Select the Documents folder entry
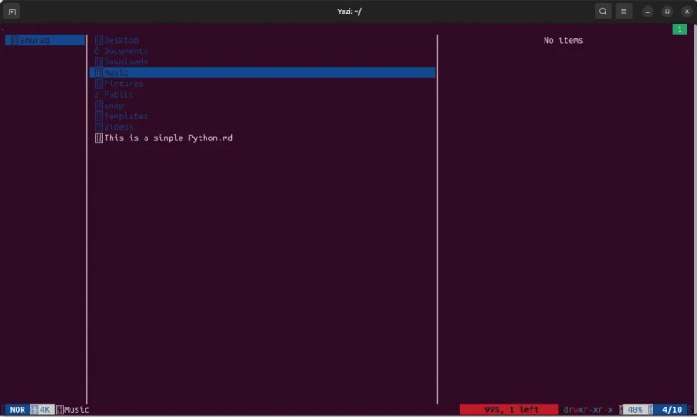This screenshot has width=697, height=417. [125, 51]
